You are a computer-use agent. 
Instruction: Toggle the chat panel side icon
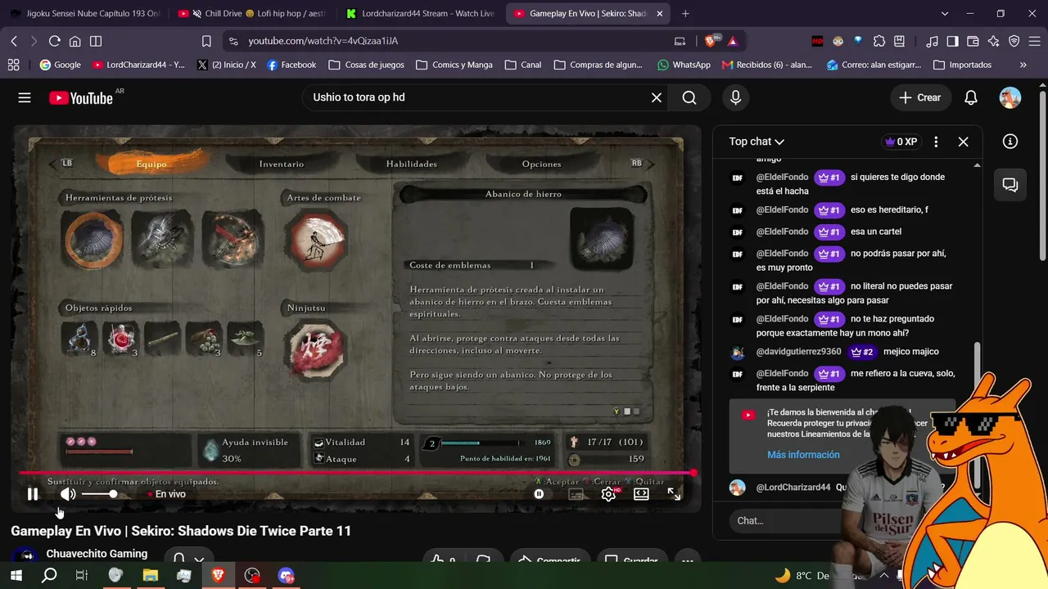pos(1010,185)
